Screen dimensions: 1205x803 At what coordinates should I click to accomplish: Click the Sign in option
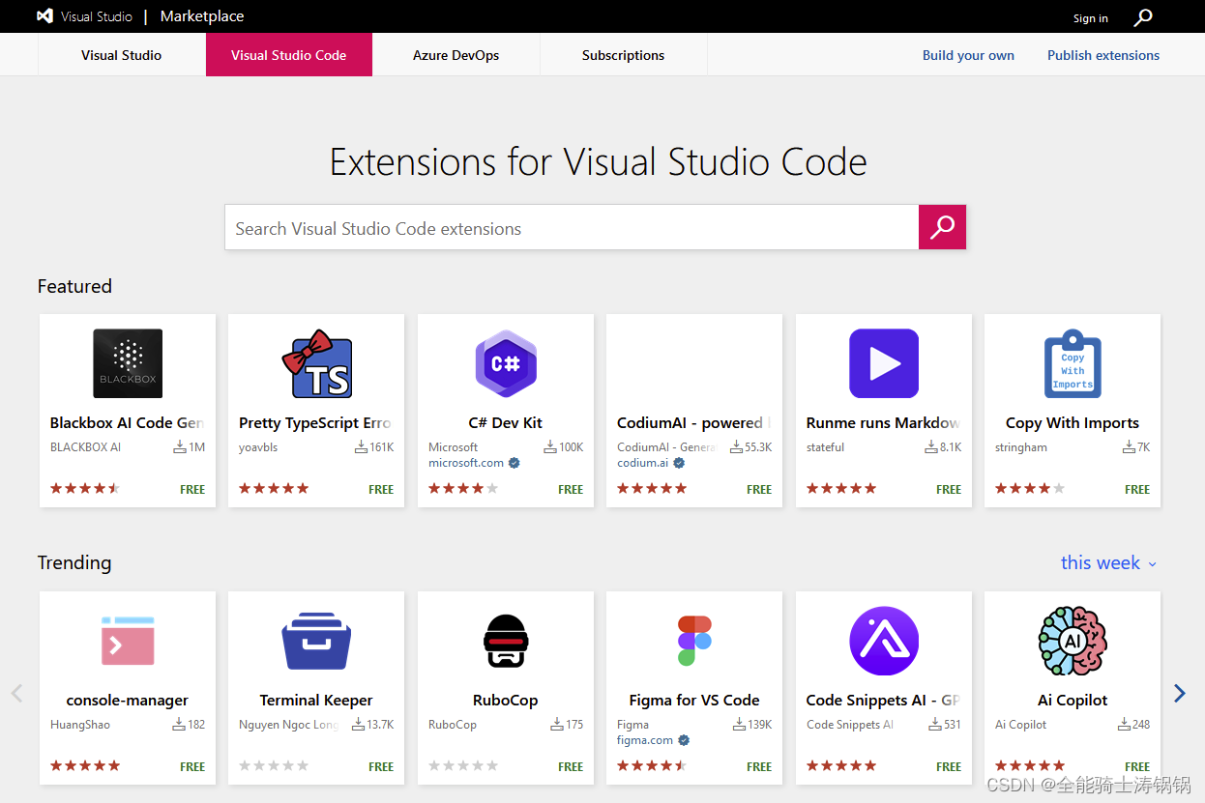(x=1090, y=17)
